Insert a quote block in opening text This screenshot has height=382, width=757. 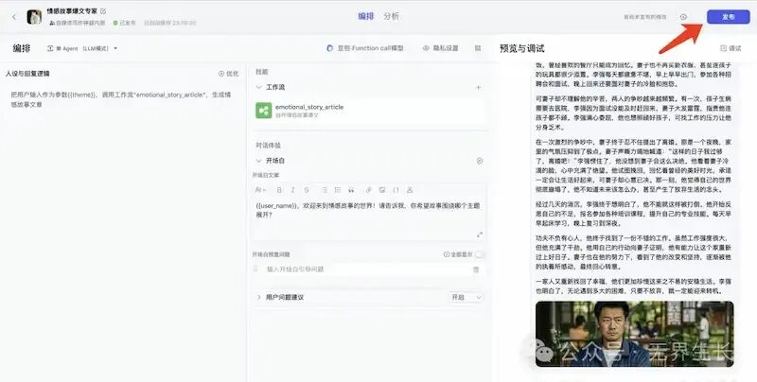tap(351, 189)
